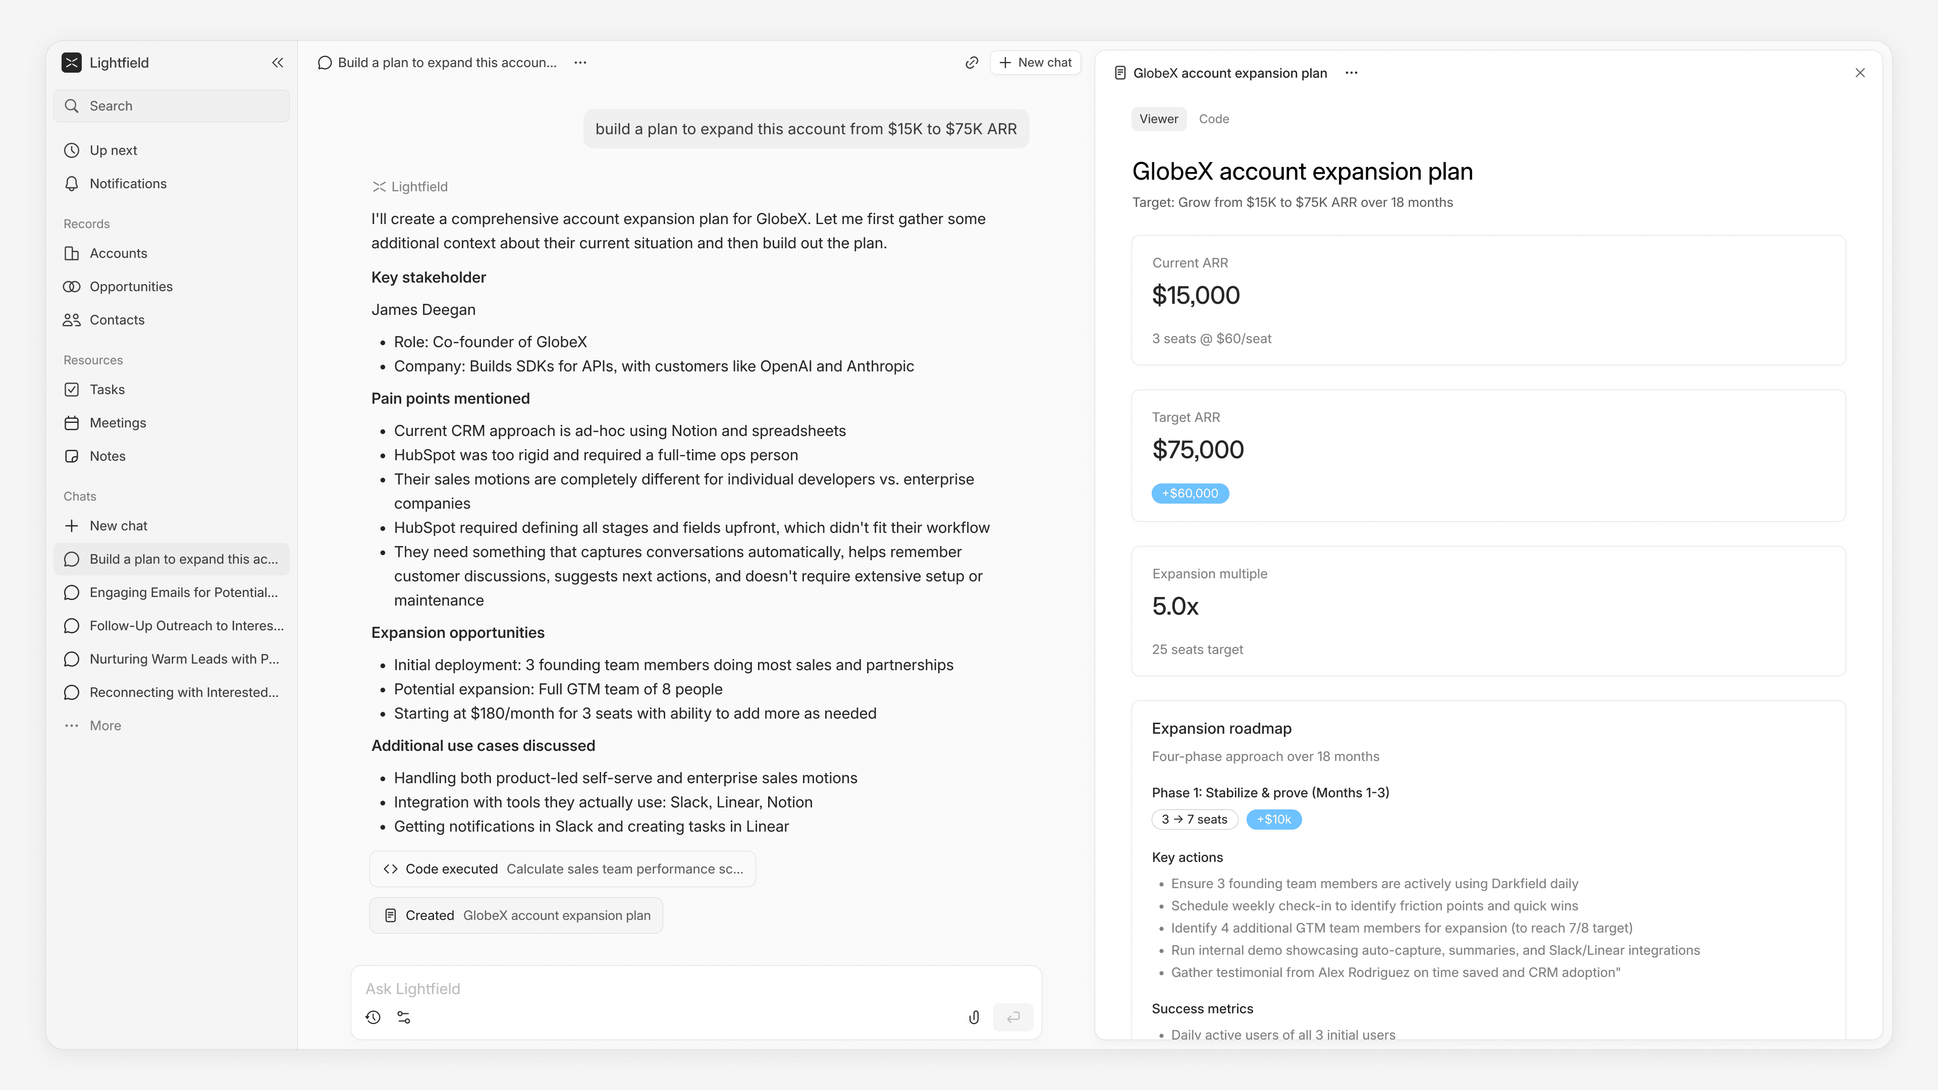Open chat history clock icon in composer

point(373,1018)
